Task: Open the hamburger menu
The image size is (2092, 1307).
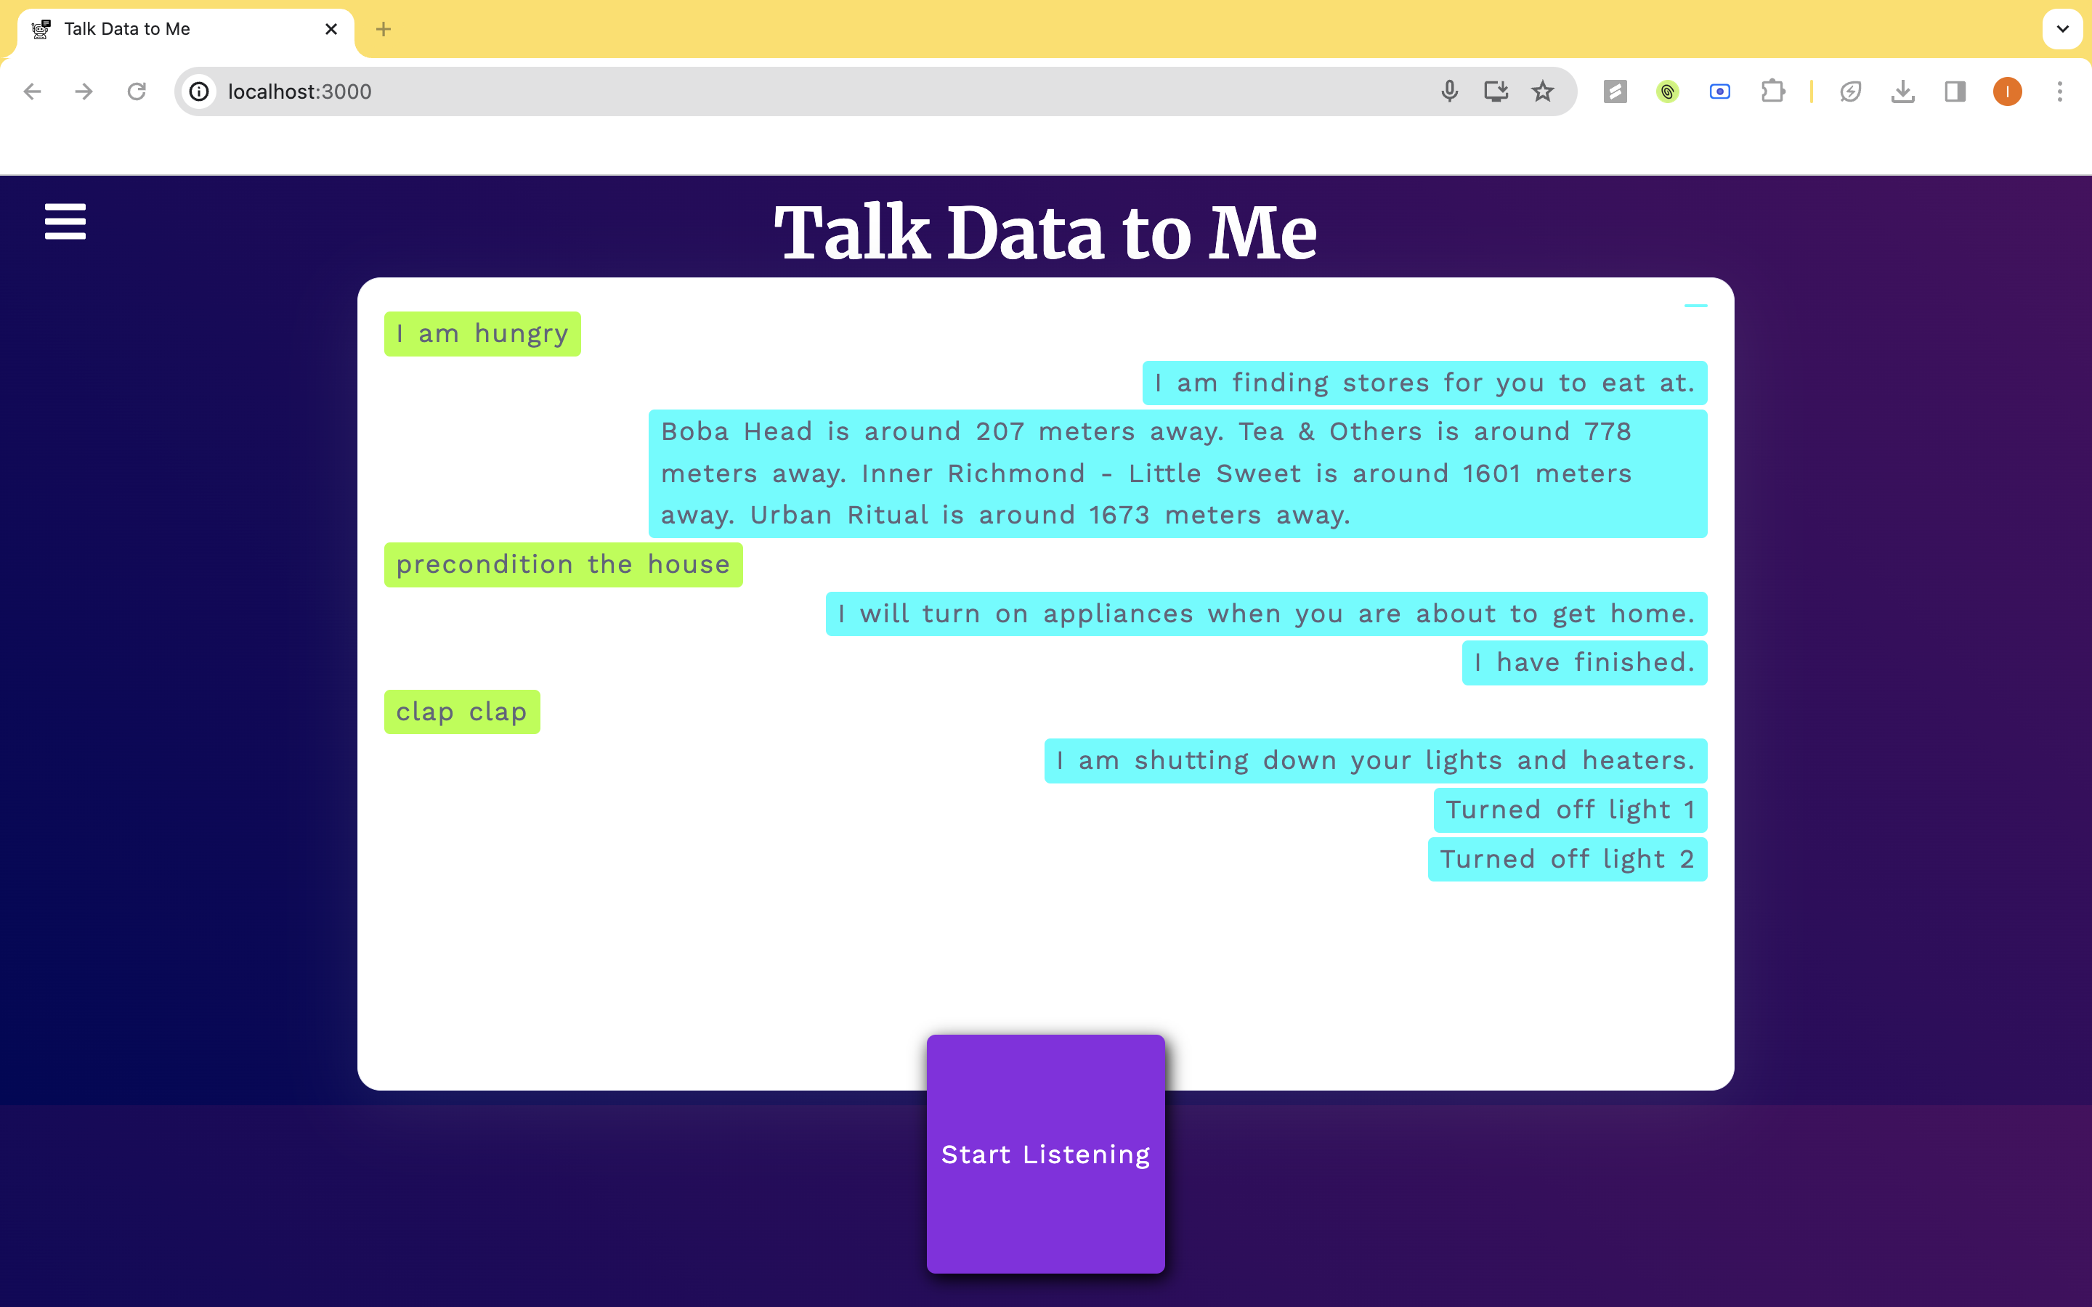Action: click(65, 221)
